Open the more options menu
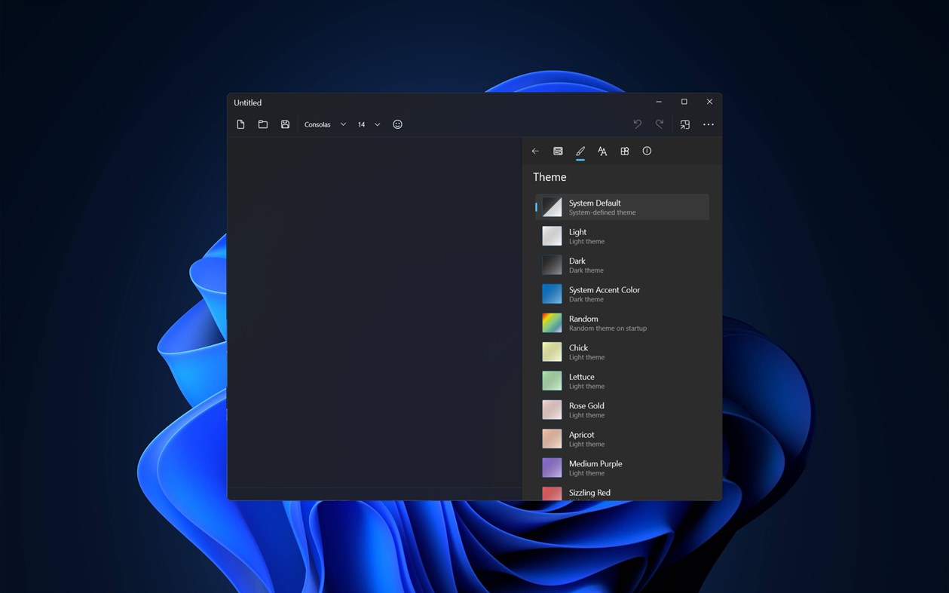Screen dimensions: 949x593 pyautogui.click(x=708, y=124)
